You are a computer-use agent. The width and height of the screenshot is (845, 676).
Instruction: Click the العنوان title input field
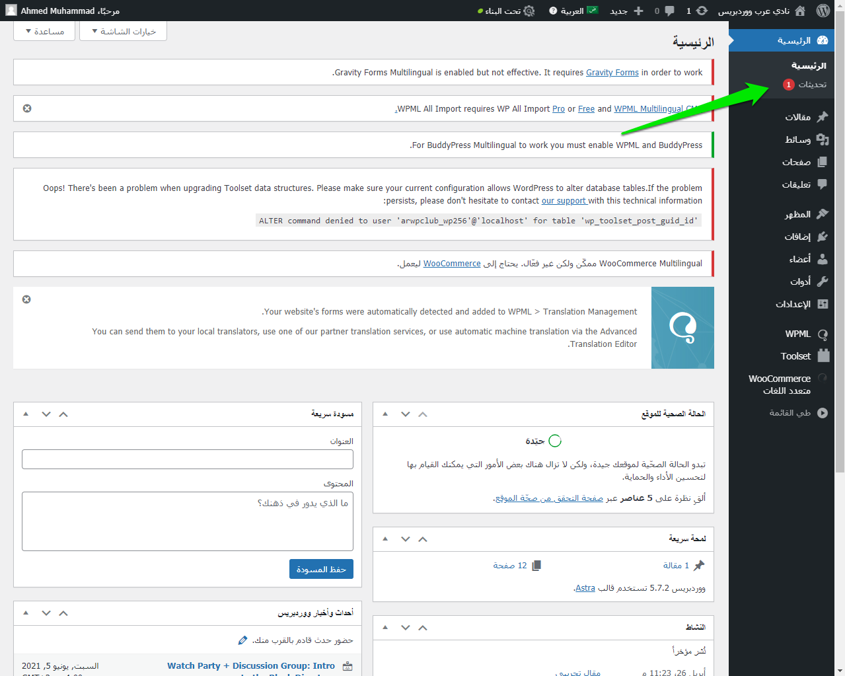pyautogui.click(x=188, y=459)
